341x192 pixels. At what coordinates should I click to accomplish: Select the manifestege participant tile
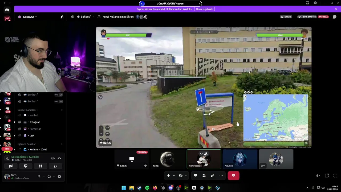pos(204,159)
